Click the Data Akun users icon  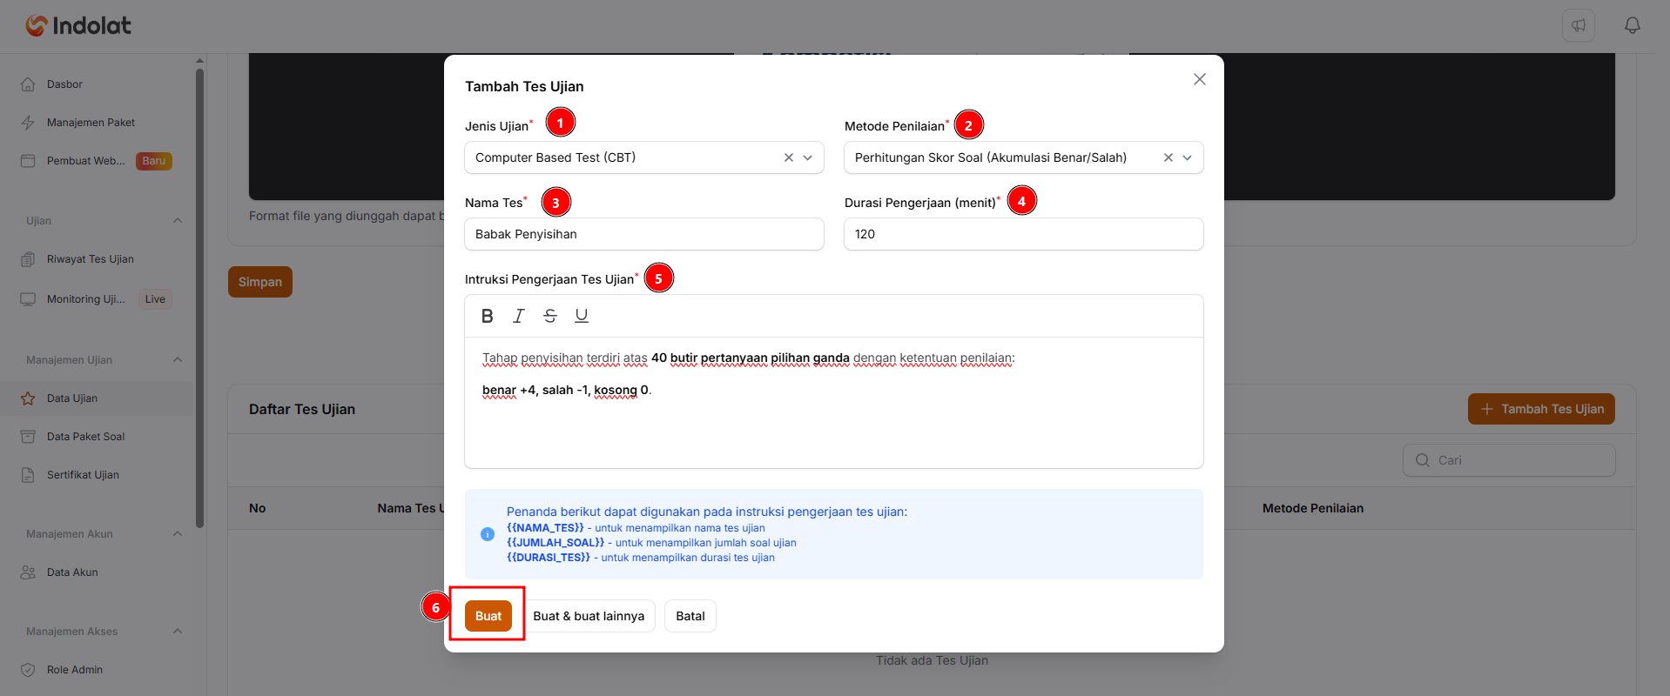point(28,572)
